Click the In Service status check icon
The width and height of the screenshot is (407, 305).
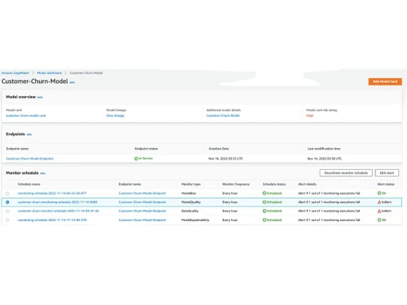[x=136, y=159]
